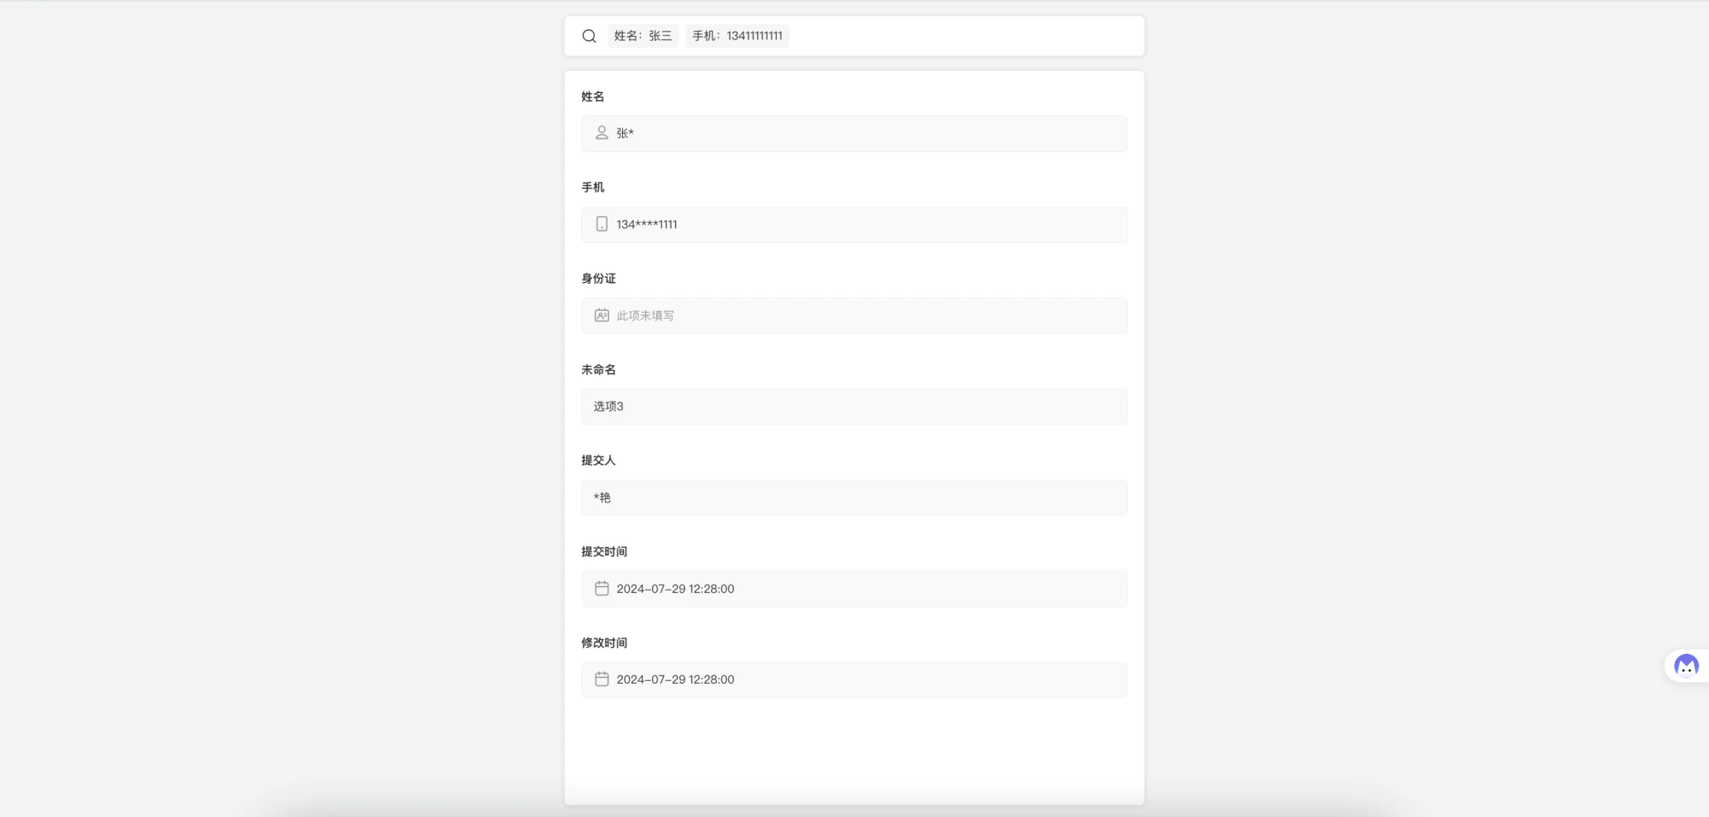Click the masked number 134****1111
Image resolution: width=1709 pixels, height=817 pixels.
pos(647,225)
